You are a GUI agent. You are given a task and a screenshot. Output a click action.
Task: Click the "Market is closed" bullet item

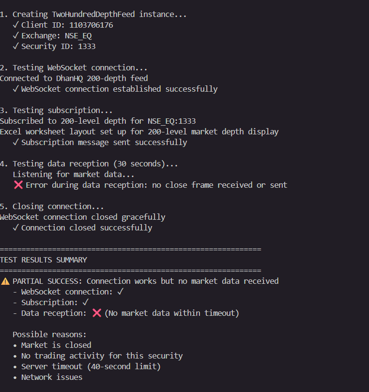(x=56, y=345)
